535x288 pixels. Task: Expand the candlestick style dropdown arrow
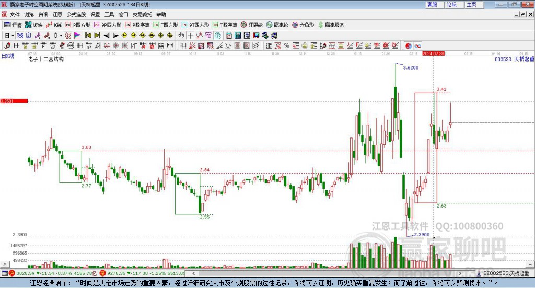pyautogui.click(x=61, y=36)
